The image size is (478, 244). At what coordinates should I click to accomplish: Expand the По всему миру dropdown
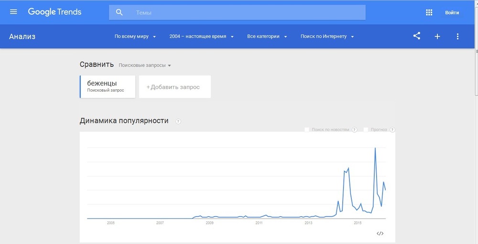tap(135, 36)
